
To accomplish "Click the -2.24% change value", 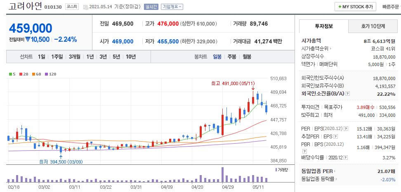I will pos(66,39).
